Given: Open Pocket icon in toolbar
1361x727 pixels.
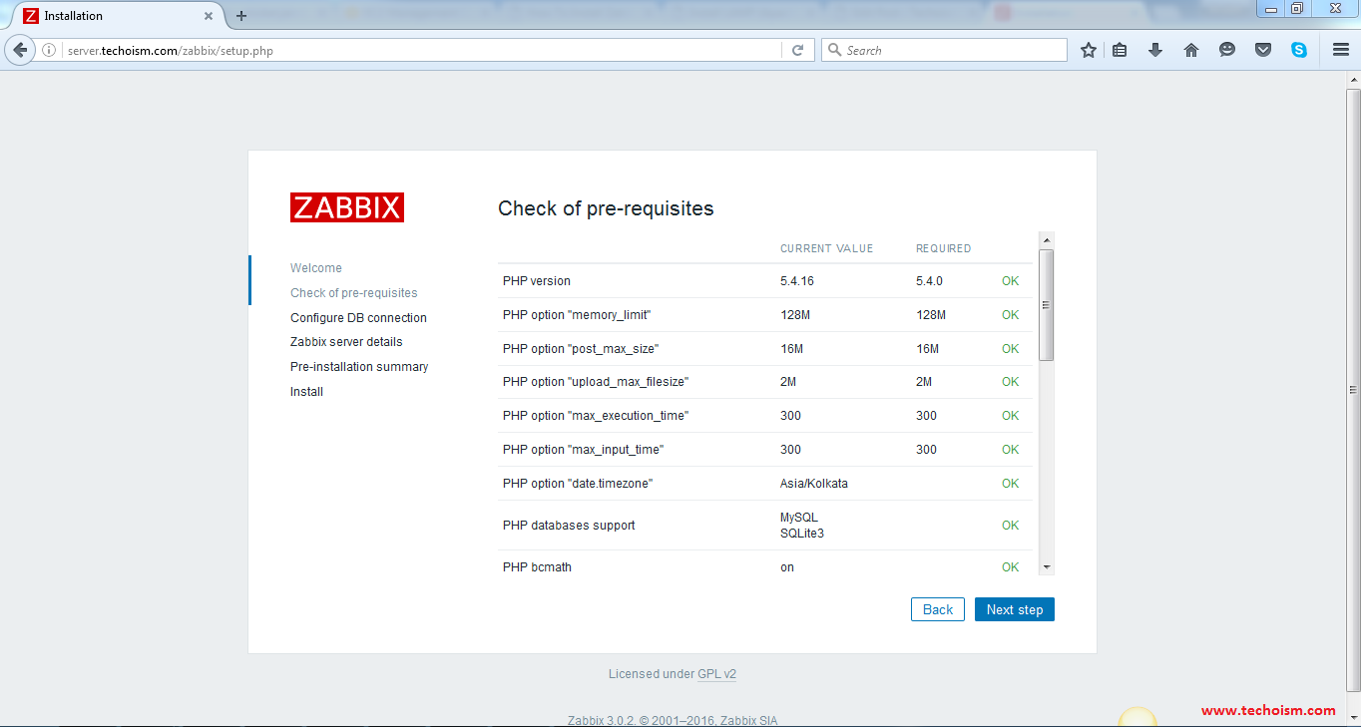Looking at the screenshot, I should [x=1263, y=50].
